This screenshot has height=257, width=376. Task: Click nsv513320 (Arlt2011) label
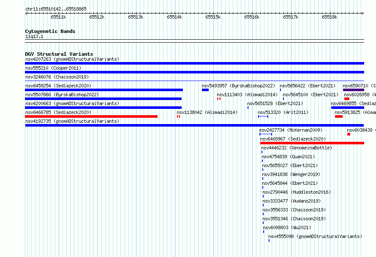coord(283,112)
